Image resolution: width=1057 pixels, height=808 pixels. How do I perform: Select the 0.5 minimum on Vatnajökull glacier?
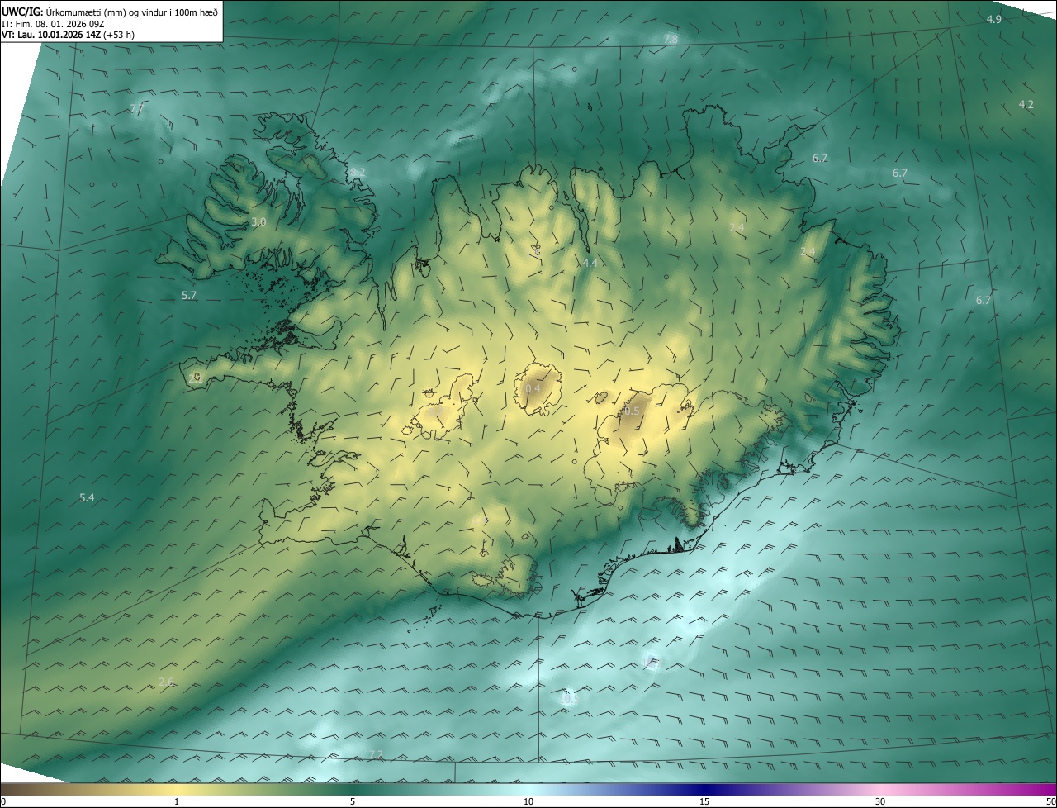[632, 411]
